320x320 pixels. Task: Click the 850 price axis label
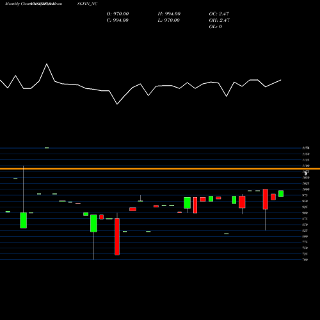click(x=305, y=225)
